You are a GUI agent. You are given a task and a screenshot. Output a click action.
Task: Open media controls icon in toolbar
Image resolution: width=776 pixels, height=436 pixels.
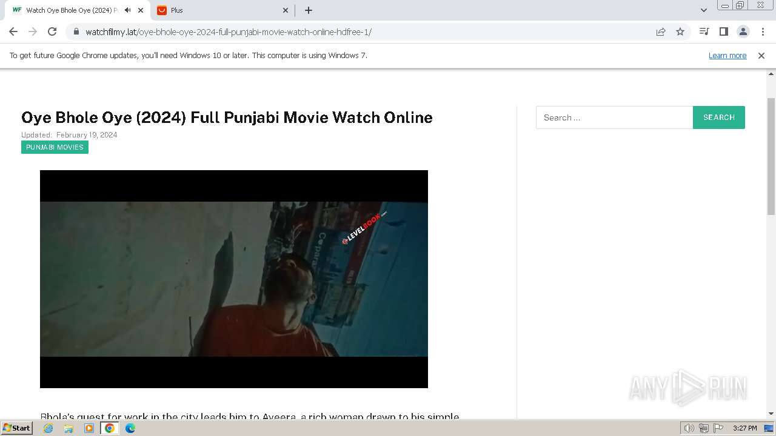[704, 31]
